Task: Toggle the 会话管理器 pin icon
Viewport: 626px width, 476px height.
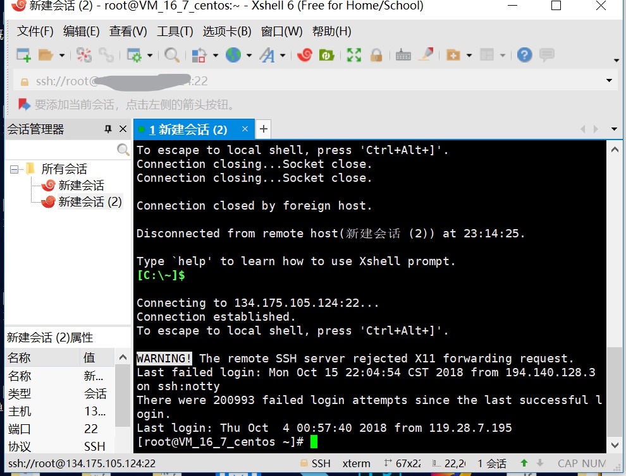Action: (x=109, y=129)
